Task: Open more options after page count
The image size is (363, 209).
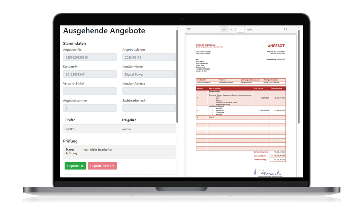Action: tap(258, 29)
